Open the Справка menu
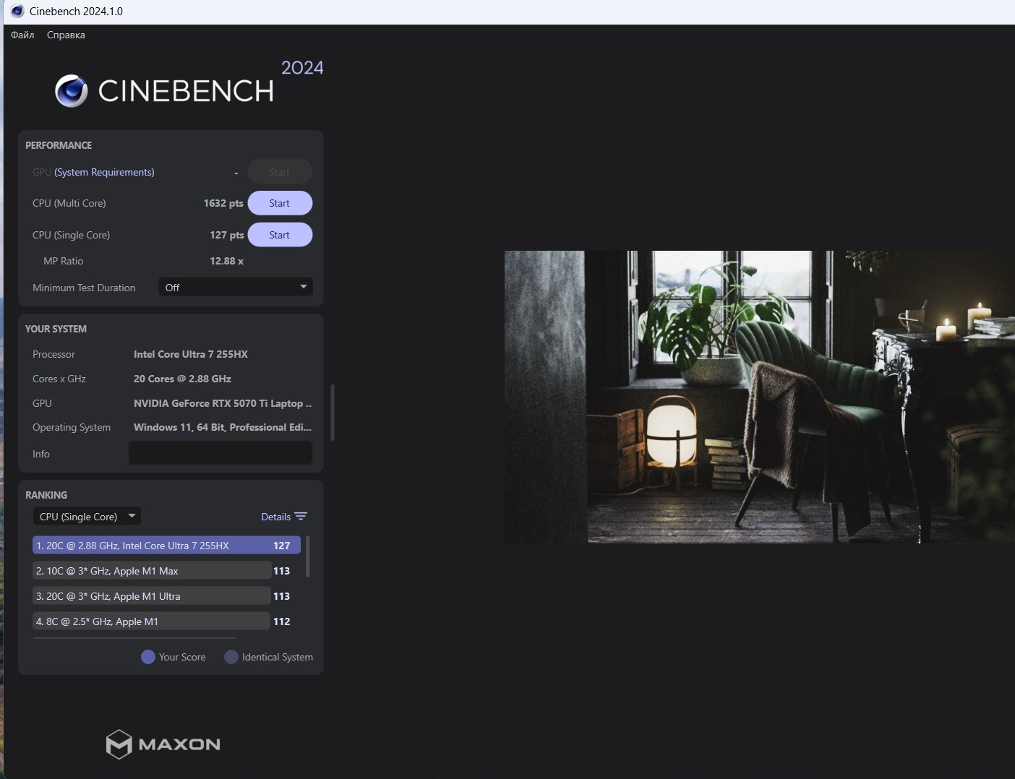The height and width of the screenshot is (779, 1015). click(x=66, y=35)
